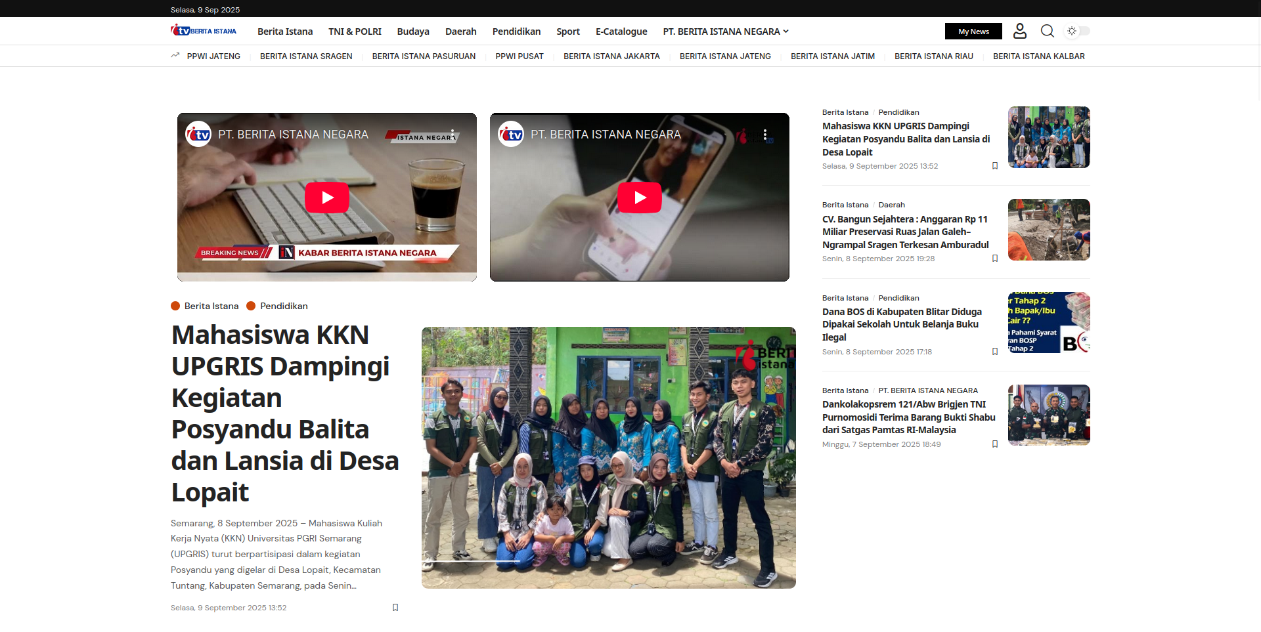Open trending tag BERITA ISTANA SRAGEN
This screenshot has width=1261, height=632.
click(x=306, y=56)
